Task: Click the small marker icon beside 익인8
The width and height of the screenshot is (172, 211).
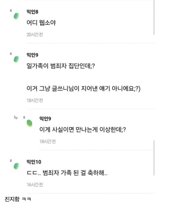Action: [11, 10]
